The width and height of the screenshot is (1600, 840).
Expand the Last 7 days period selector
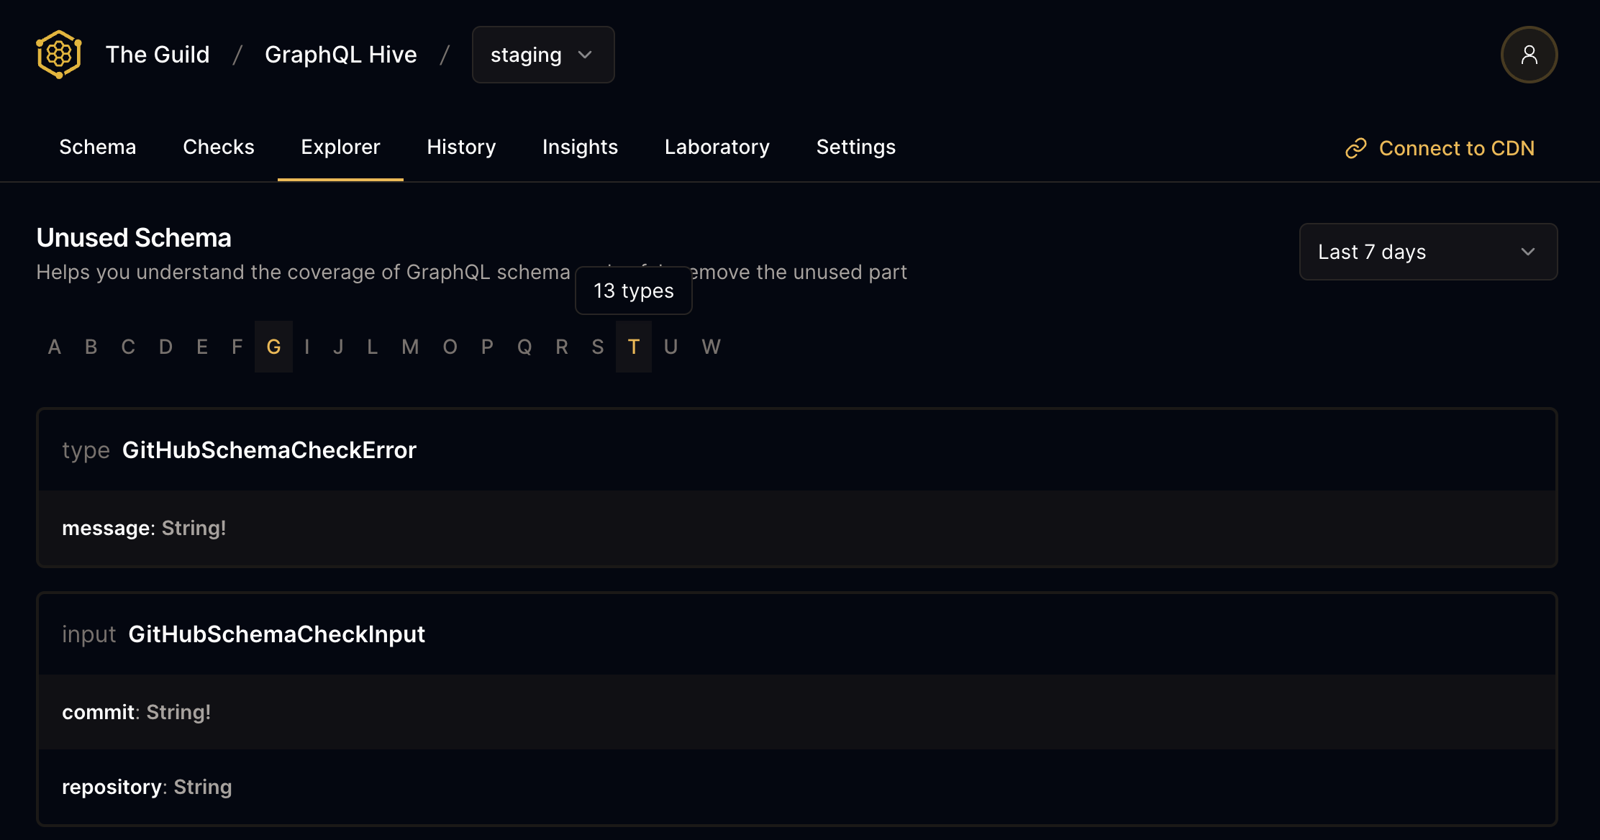pos(1428,252)
